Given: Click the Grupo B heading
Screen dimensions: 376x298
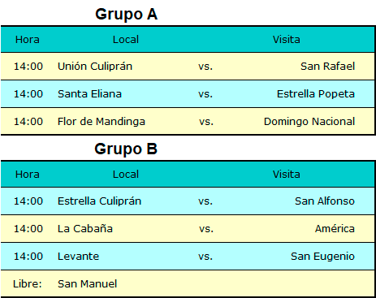Looking at the screenshot, I should [x=126, y=149].
